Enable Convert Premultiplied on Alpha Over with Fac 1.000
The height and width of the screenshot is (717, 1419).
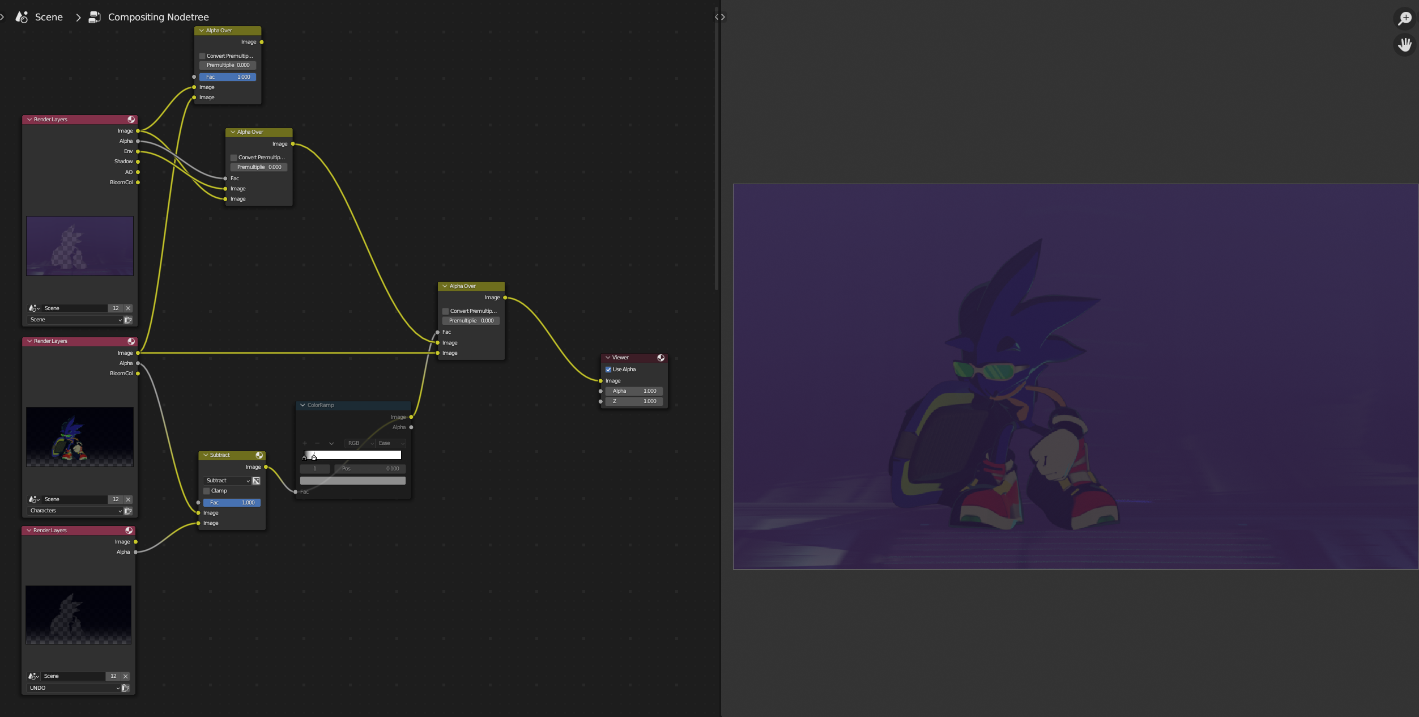tap(202, 56)
